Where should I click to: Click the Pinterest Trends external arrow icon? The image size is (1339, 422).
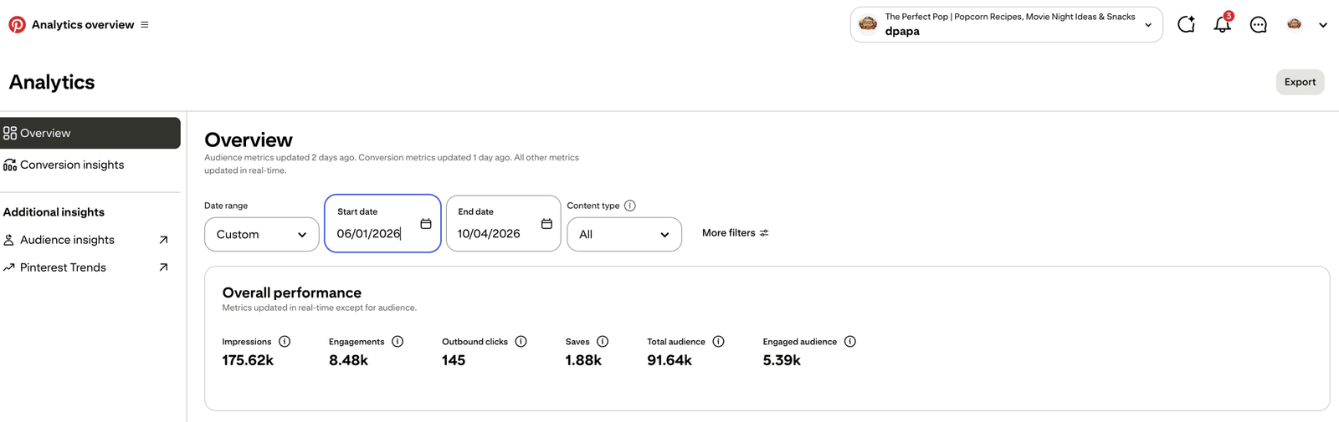tap(163, 267)
